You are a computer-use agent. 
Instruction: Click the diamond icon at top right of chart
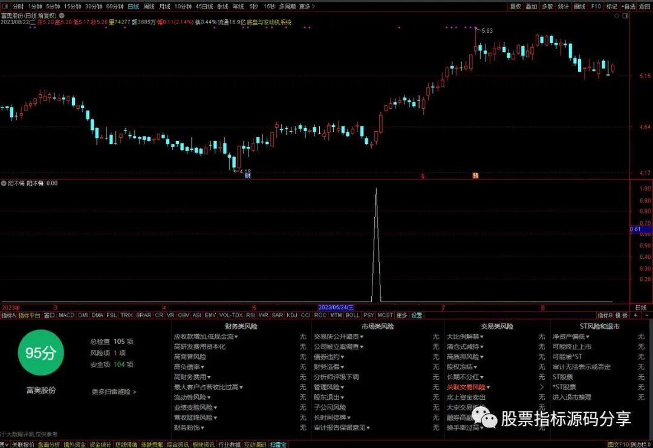[x=617, y=16]
